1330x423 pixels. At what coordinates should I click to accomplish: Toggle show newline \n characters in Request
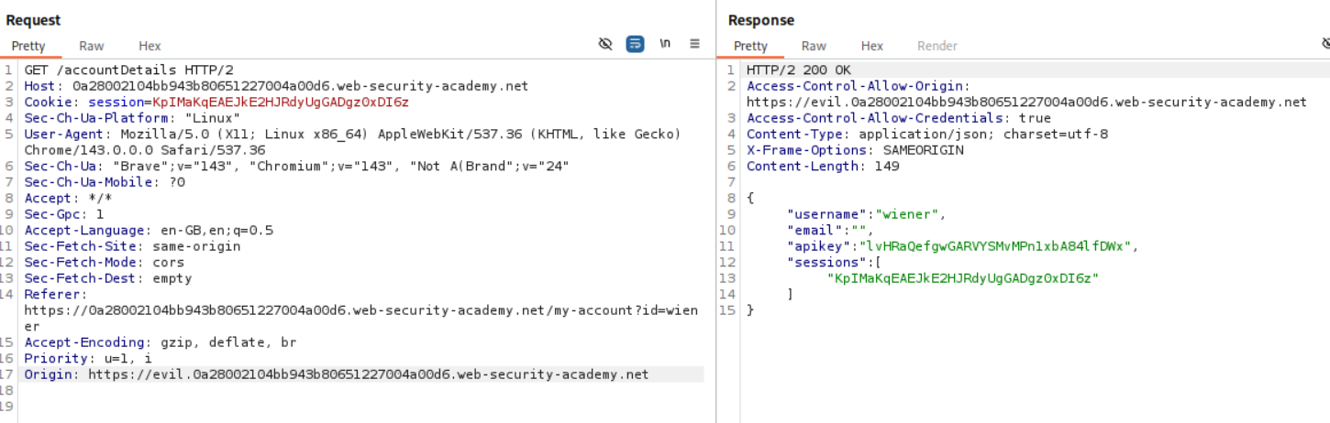coord(665,44)
